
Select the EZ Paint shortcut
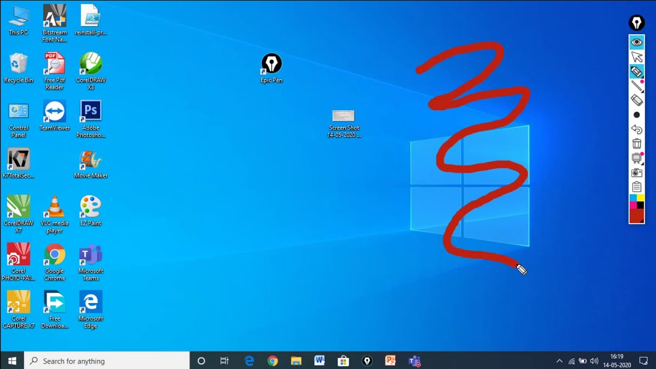(x=91, y=211)
